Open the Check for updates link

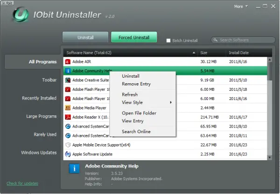click(x=22, y=183)
